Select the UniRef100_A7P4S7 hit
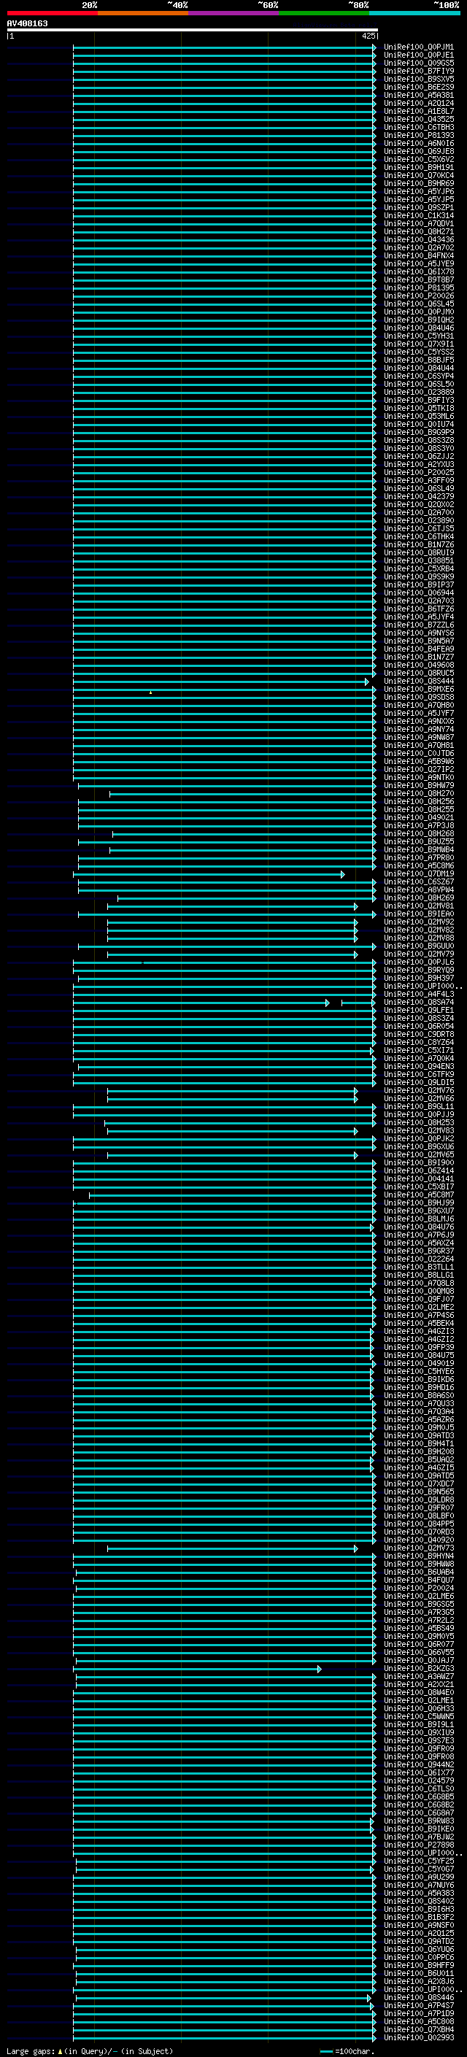The width and height of the screenshot is (467, 2057). point(419,2005)
